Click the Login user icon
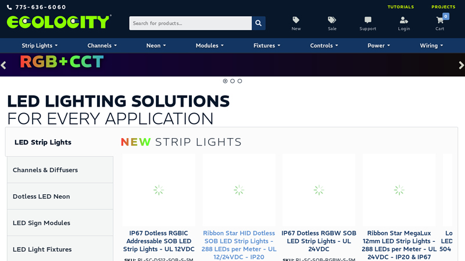The image size is (465, 261). [x=403, y=20]
